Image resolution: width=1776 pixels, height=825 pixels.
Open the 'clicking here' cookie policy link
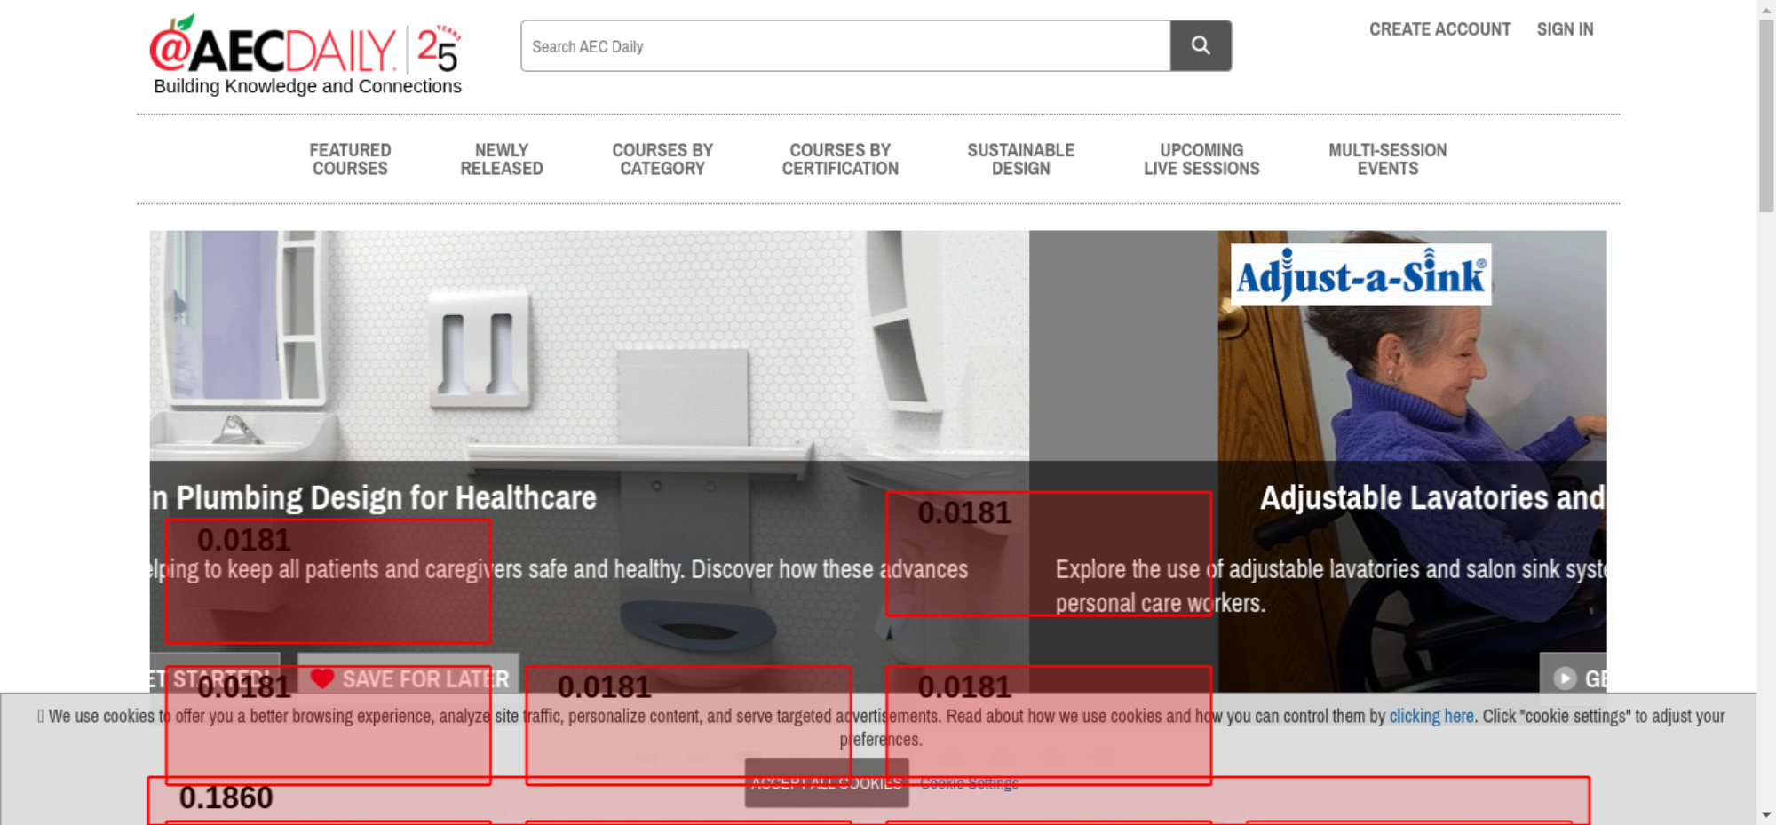tap(1431, 716)
